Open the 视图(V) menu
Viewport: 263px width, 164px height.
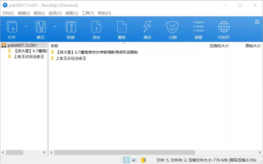pos(72,13)
